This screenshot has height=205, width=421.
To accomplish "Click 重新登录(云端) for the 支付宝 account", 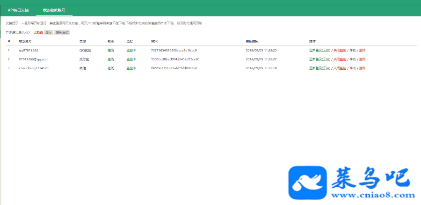I will pyautogui.click(x=319, y=59).
